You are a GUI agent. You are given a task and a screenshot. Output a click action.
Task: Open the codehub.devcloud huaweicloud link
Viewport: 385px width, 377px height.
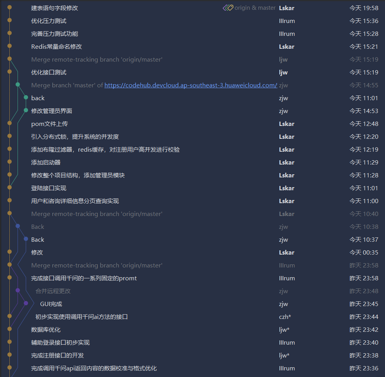coord(191,85)
